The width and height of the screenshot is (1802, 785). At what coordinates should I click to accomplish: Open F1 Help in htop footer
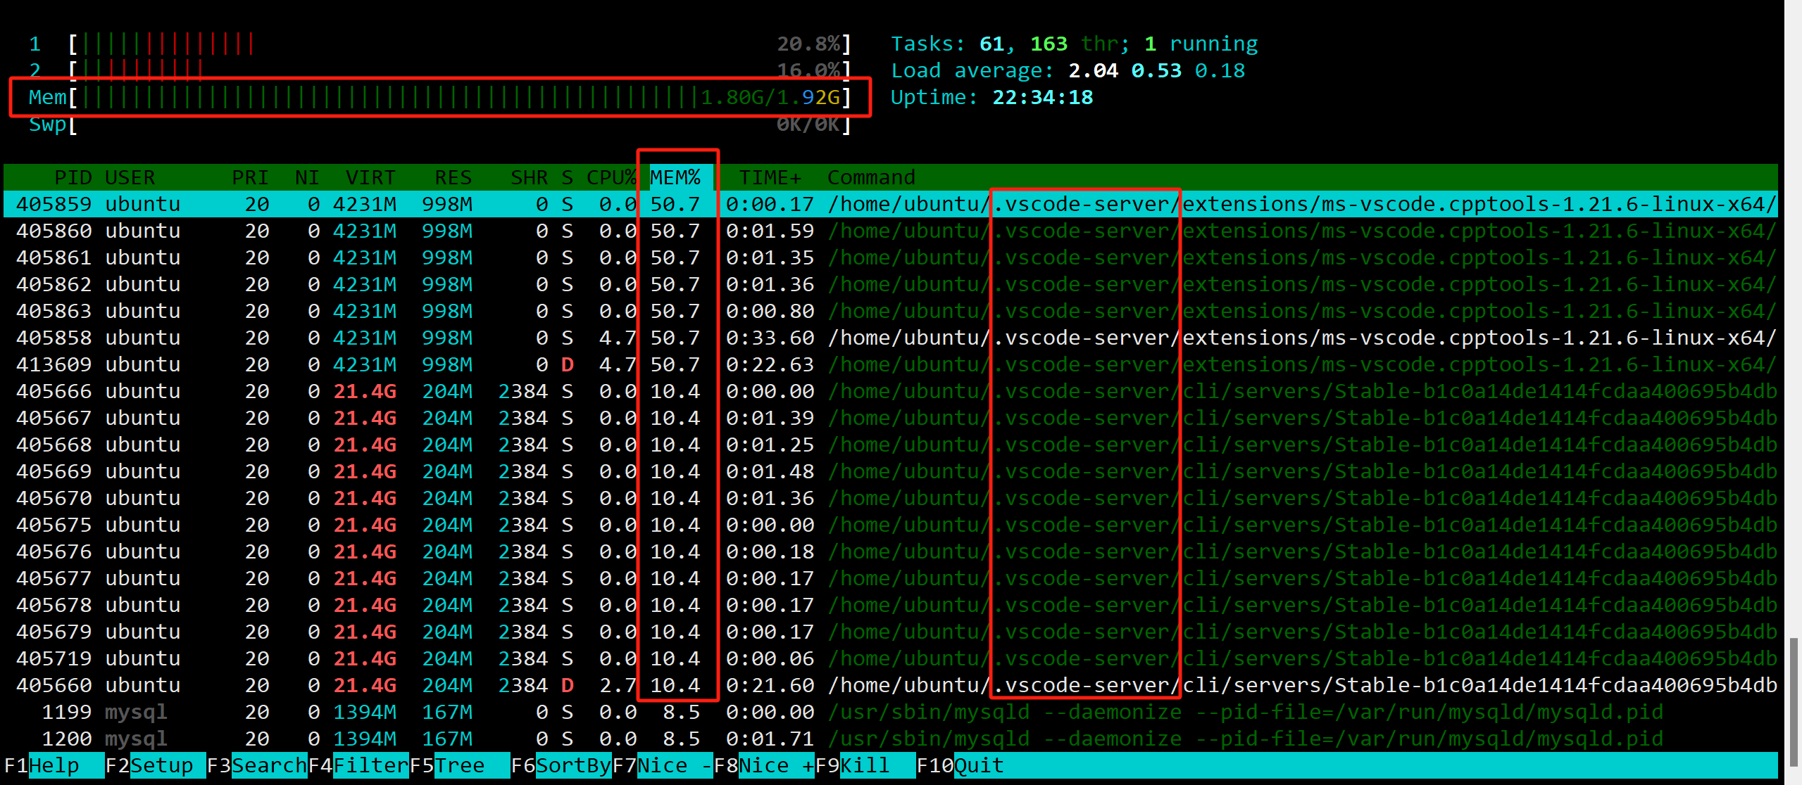tap(54, 765)
